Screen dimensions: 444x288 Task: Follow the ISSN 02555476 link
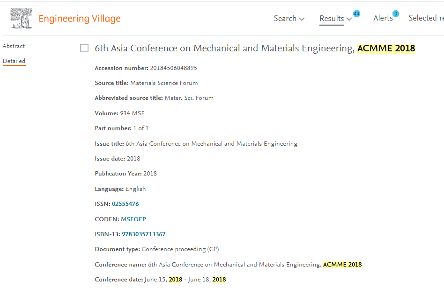[x=126, y=204]
